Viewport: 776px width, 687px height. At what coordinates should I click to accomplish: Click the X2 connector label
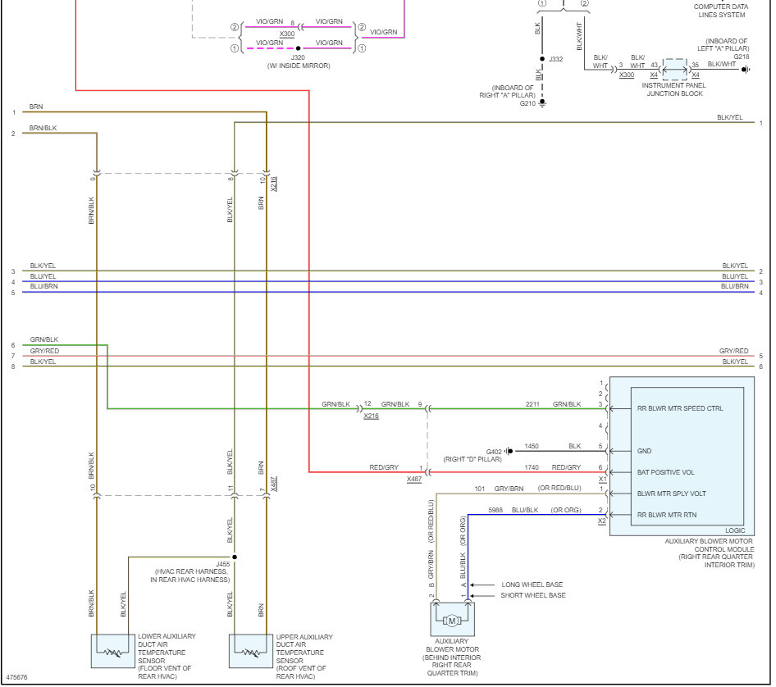602,521
